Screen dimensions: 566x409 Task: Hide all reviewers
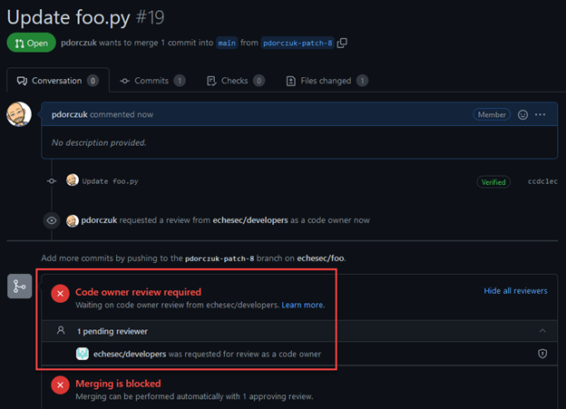coord(515,291)
